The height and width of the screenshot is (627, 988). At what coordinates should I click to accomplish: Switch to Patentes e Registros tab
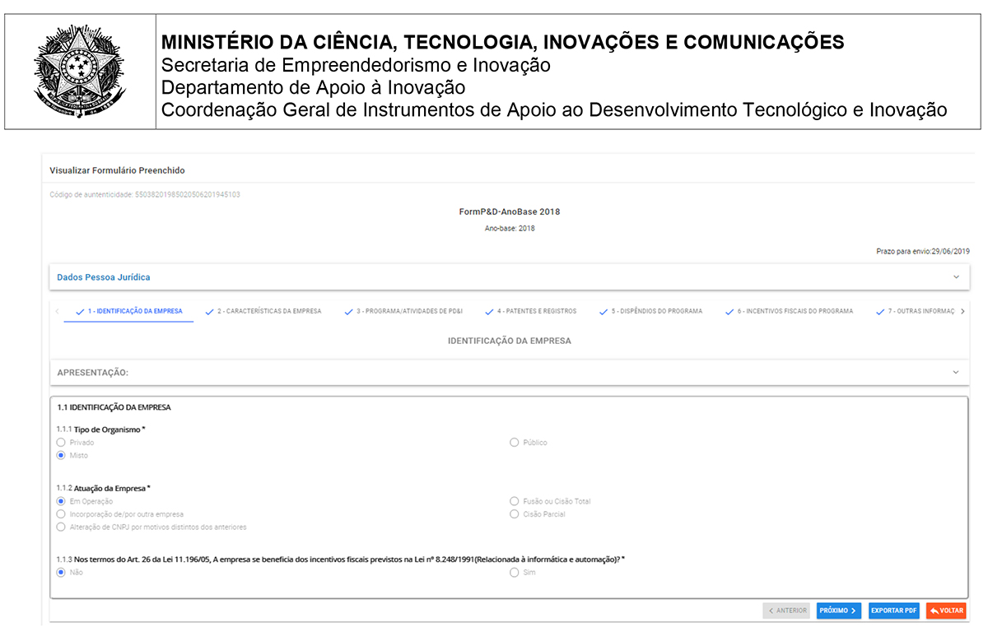tap(530, 312)
